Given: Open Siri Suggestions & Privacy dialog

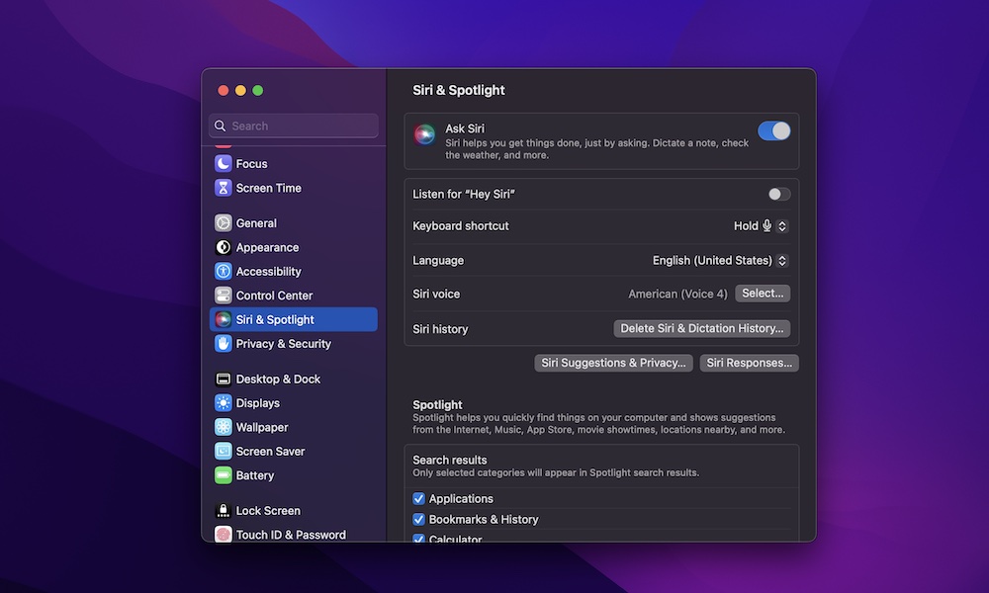Looking at the screenshot, I should click(x=613, y=363).
